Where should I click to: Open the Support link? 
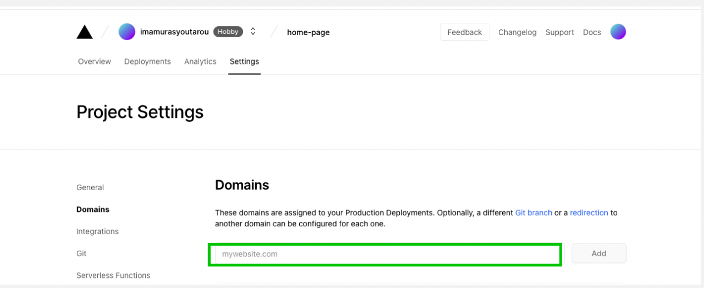559,32
